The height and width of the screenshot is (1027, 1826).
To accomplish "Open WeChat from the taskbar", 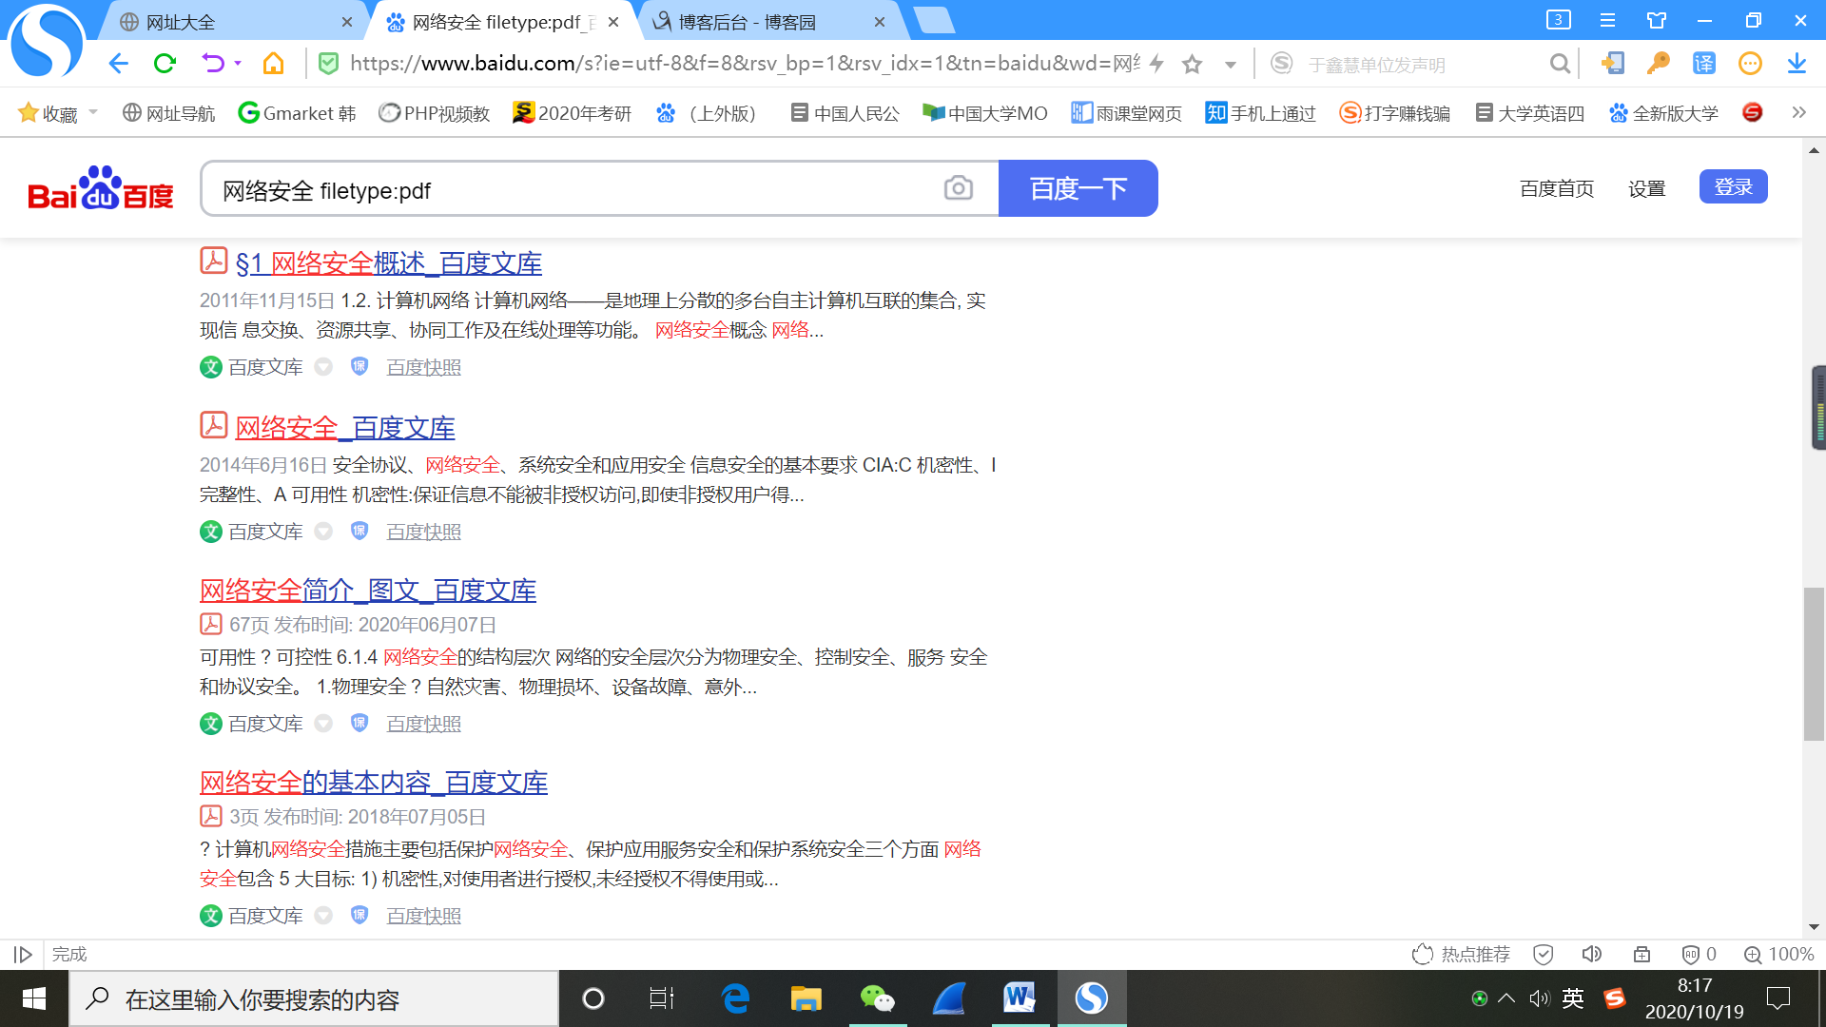I will tap(877, 998).
